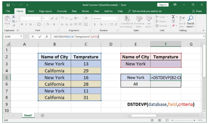Open the File tab

click(x=8, y=11)
